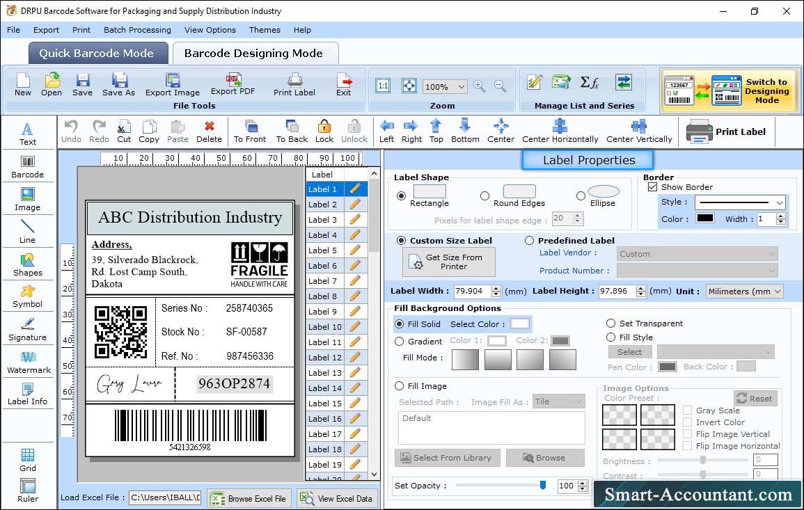Image resolution: width=804 pixels, height=510 pixels.
Task: Open the Batch Processing menu
Action: click(137, 30)
